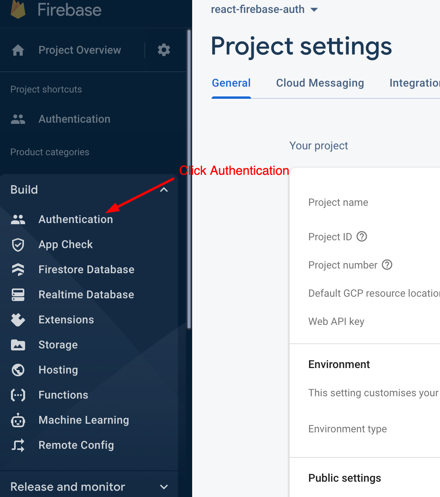Click people icon in Build Authentication row

[x=18, y=219]
